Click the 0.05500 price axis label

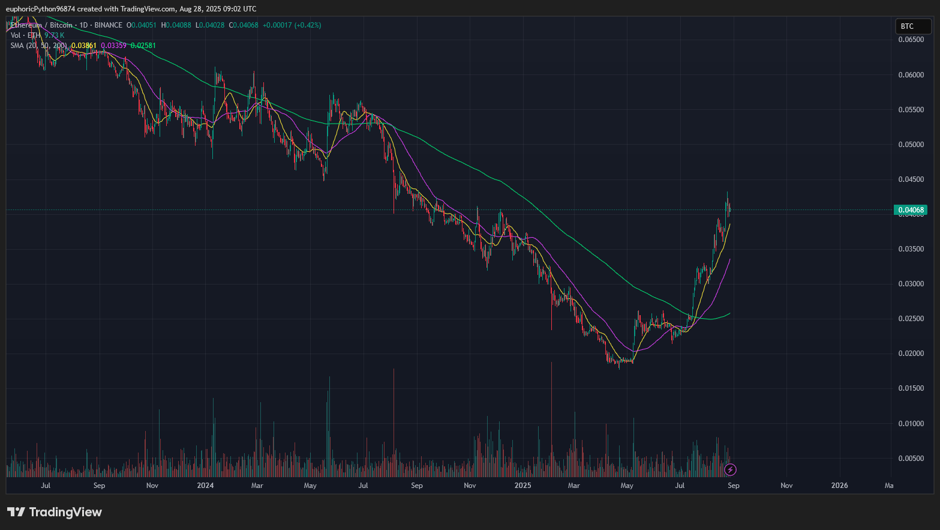[x=911, y=110]
